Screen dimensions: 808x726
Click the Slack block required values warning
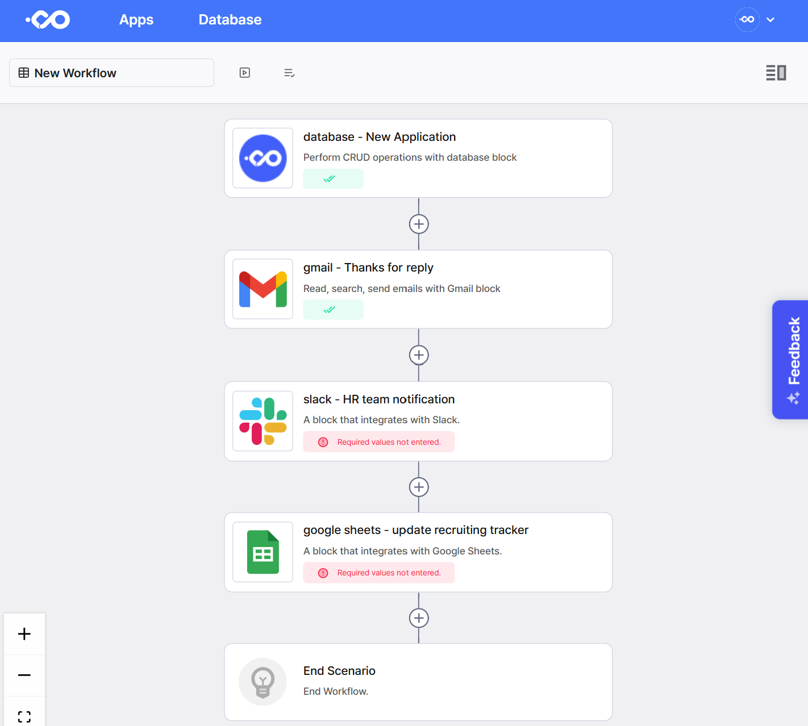378,442
